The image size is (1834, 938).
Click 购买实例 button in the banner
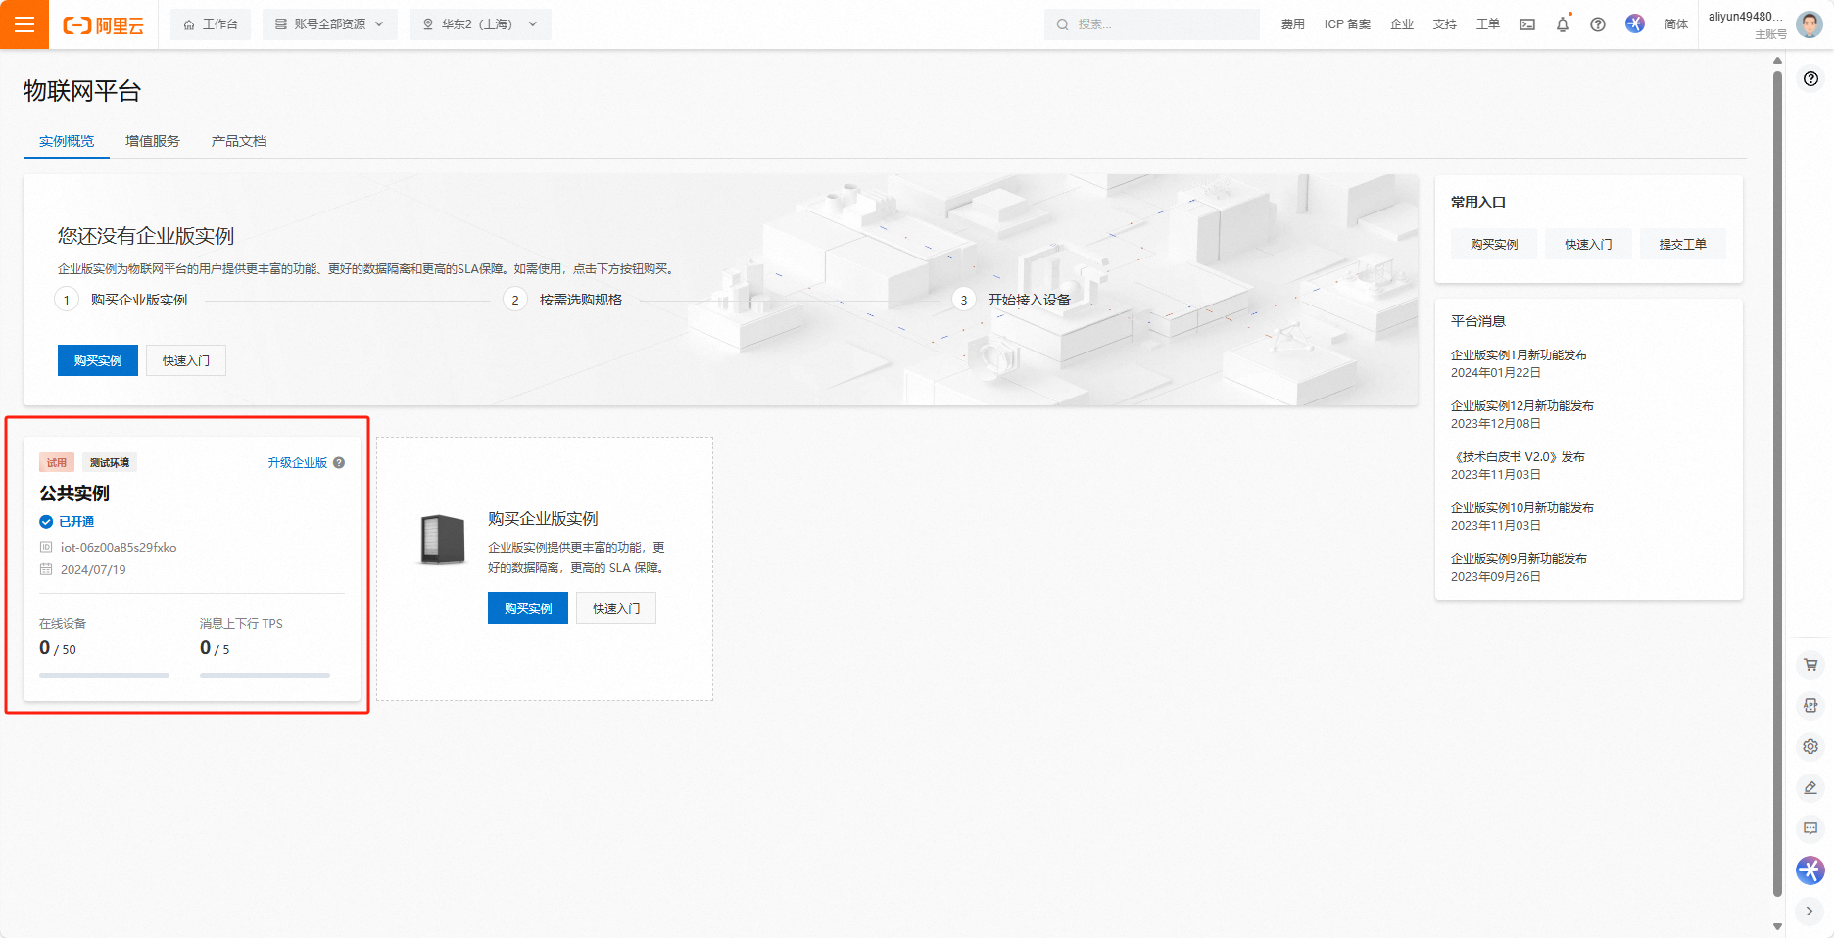click(98, 360)
